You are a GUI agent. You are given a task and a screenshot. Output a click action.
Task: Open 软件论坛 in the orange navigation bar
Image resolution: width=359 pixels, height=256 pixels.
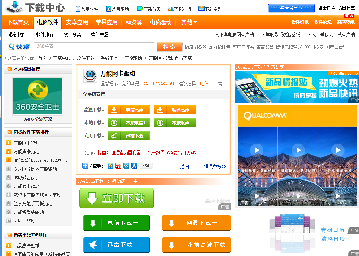pos(323,22)
